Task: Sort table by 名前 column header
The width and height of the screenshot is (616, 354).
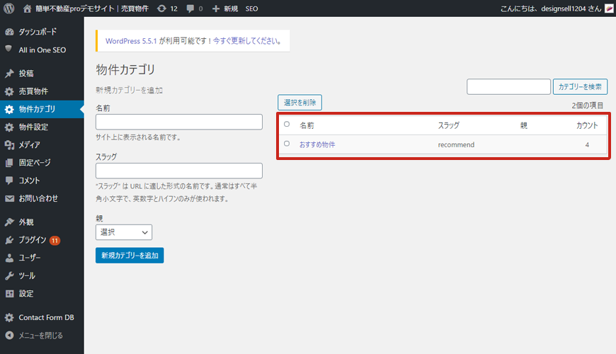Action: click(x=307, y=125)
